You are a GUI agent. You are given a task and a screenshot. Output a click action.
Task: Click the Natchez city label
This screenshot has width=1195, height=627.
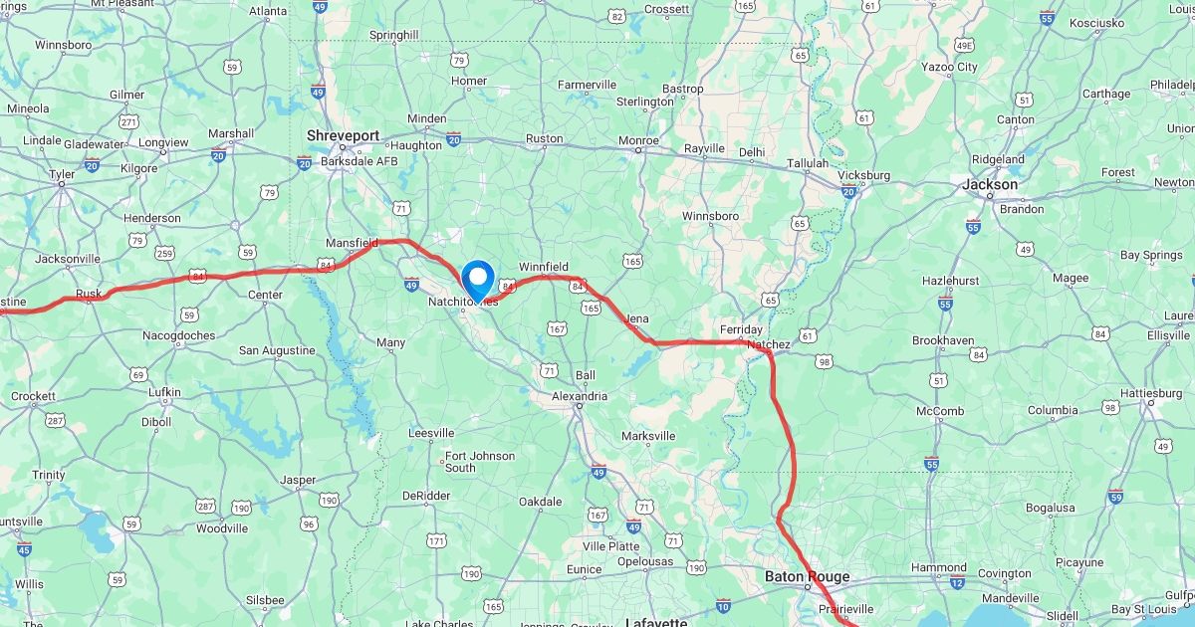pos(769,345)
